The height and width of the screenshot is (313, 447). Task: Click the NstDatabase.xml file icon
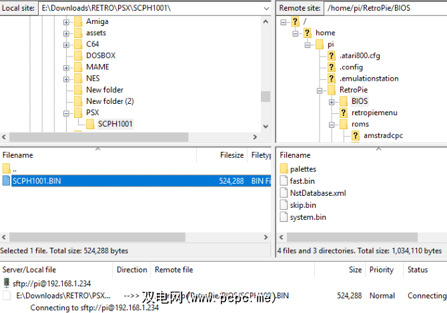point(284,192)
